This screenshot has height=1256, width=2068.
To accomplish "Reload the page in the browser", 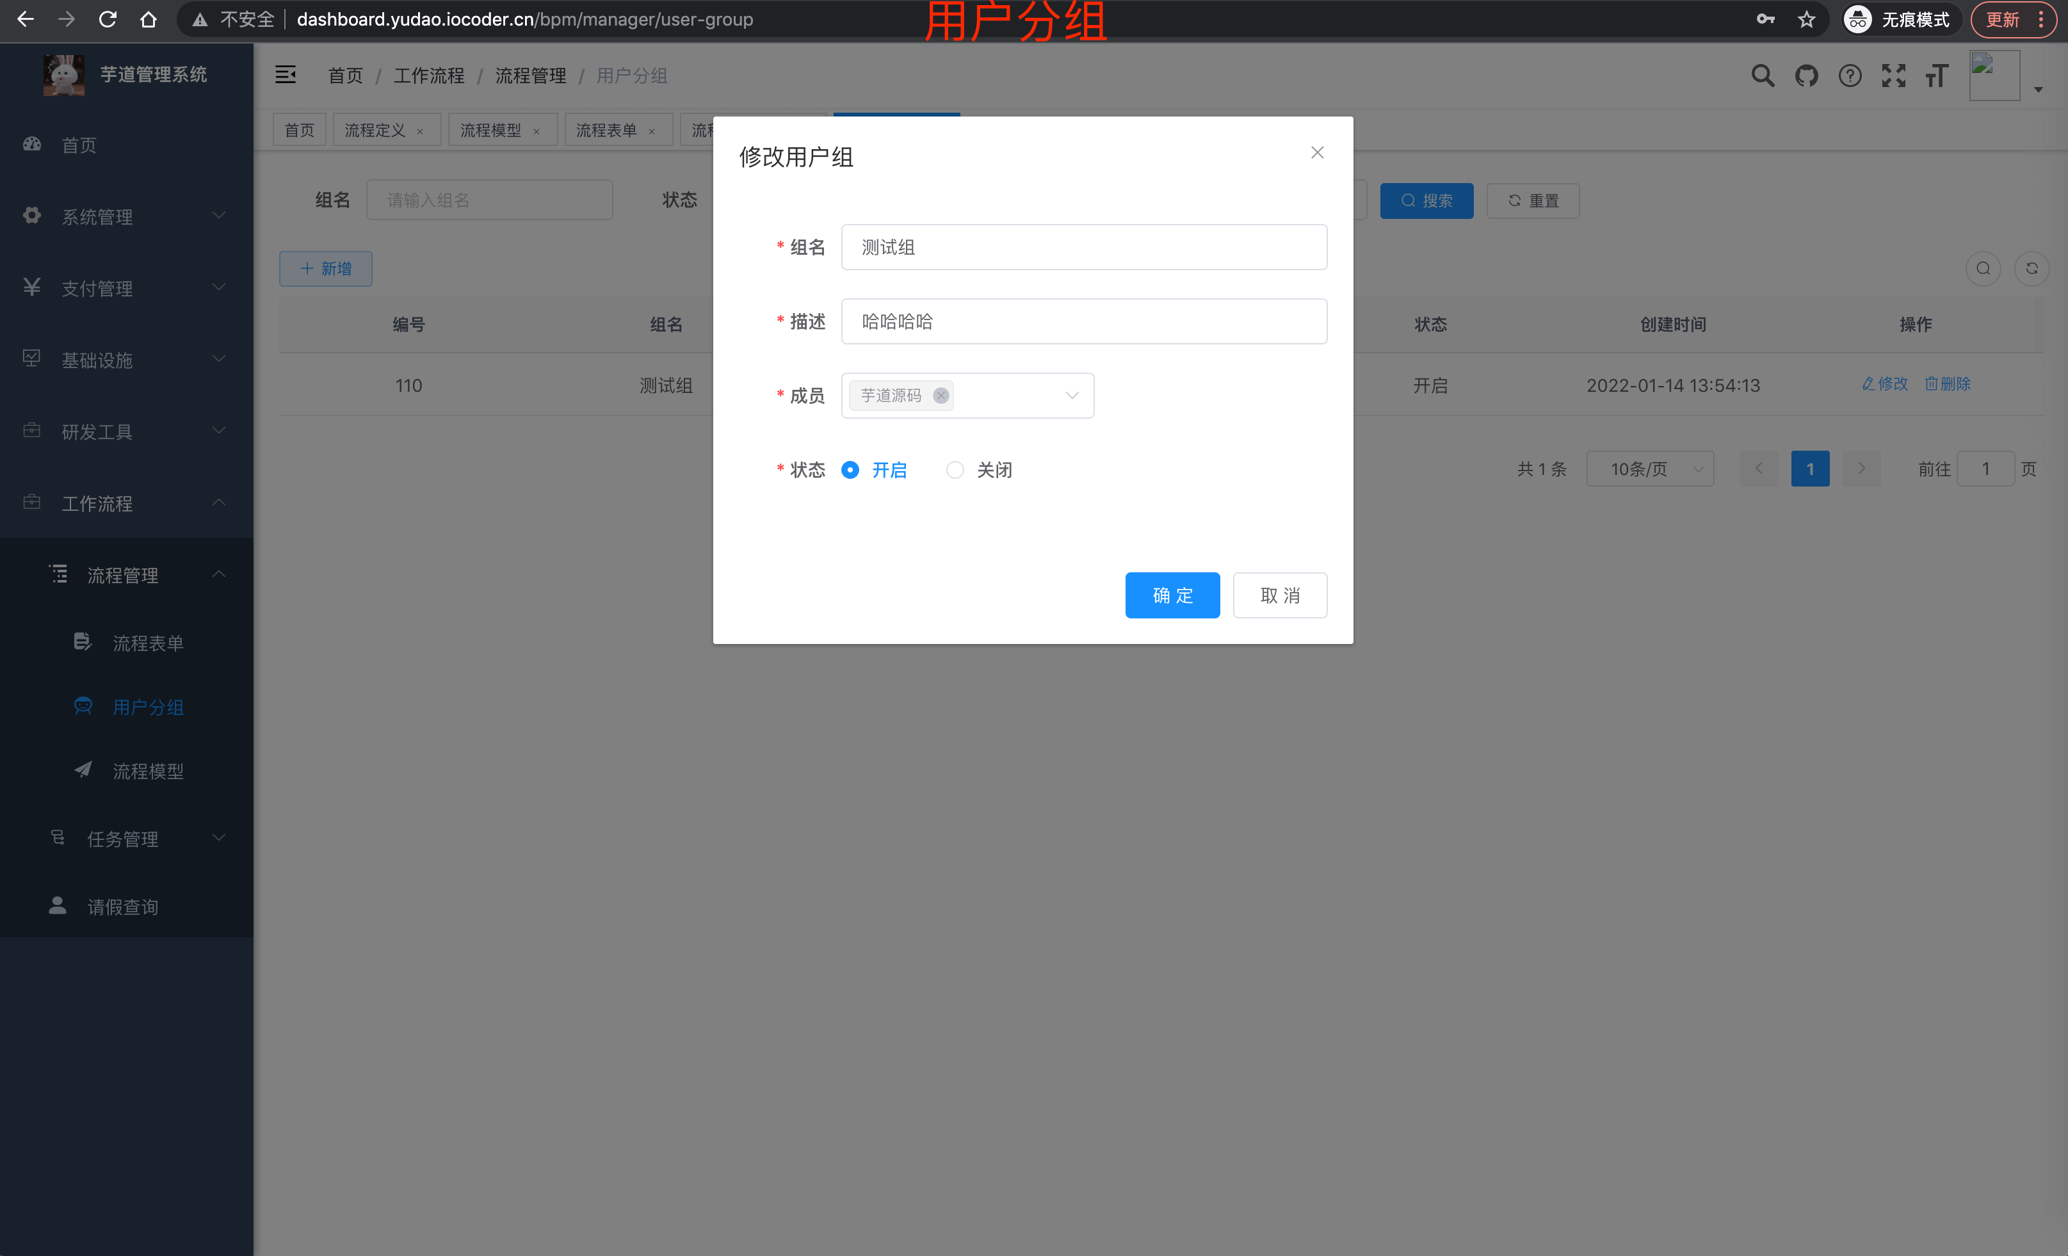I will (108, 19).
